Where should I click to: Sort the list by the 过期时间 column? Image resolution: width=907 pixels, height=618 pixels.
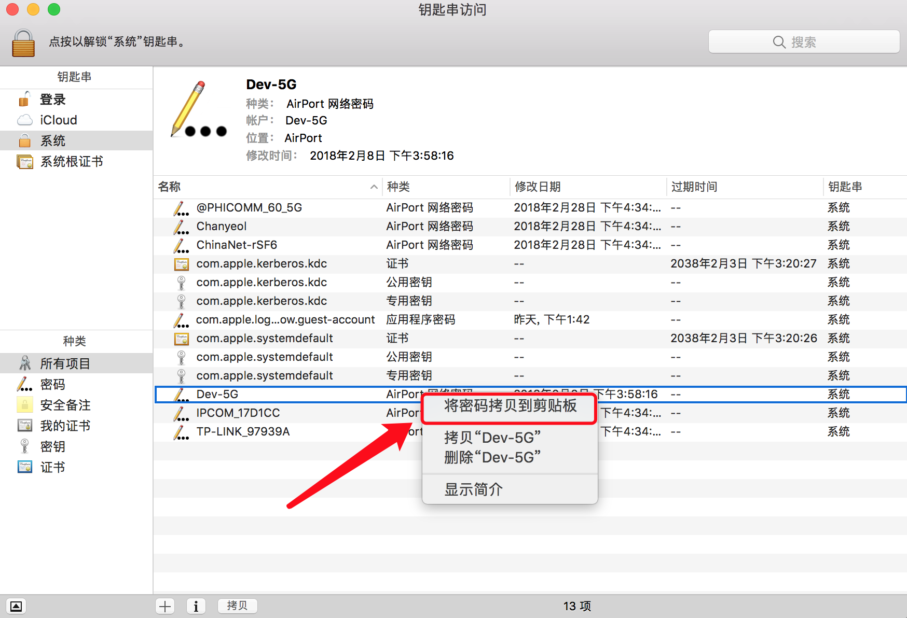745,187
